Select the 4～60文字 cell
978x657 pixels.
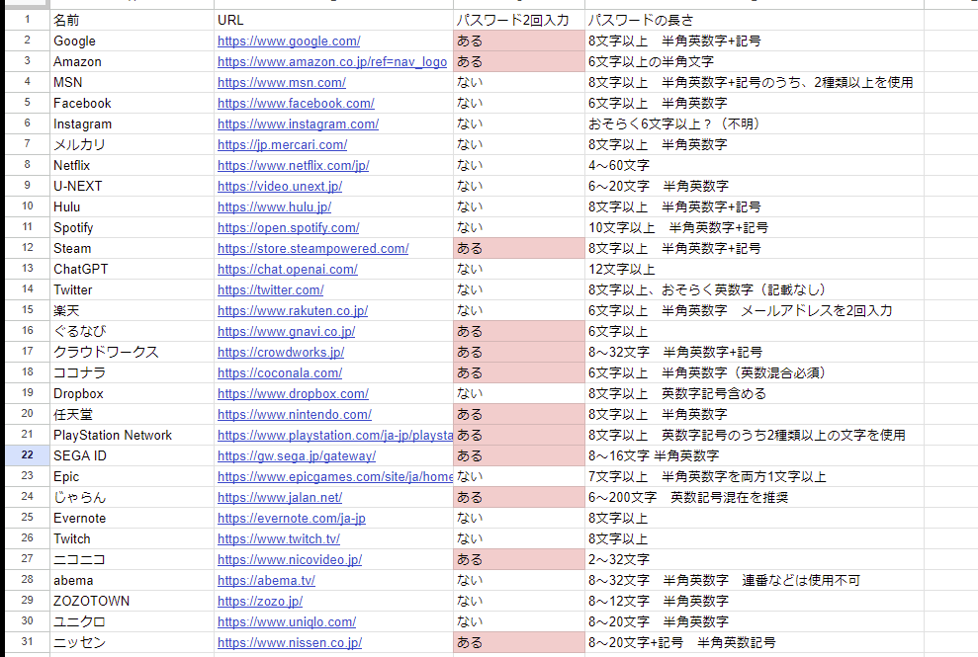tap(755, 165)
